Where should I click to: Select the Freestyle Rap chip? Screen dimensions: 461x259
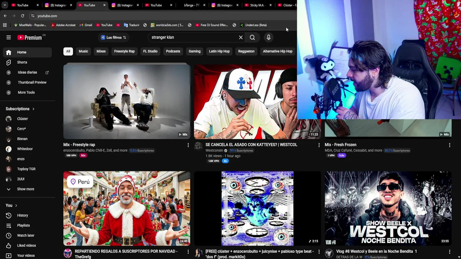[x=124, y=51]
